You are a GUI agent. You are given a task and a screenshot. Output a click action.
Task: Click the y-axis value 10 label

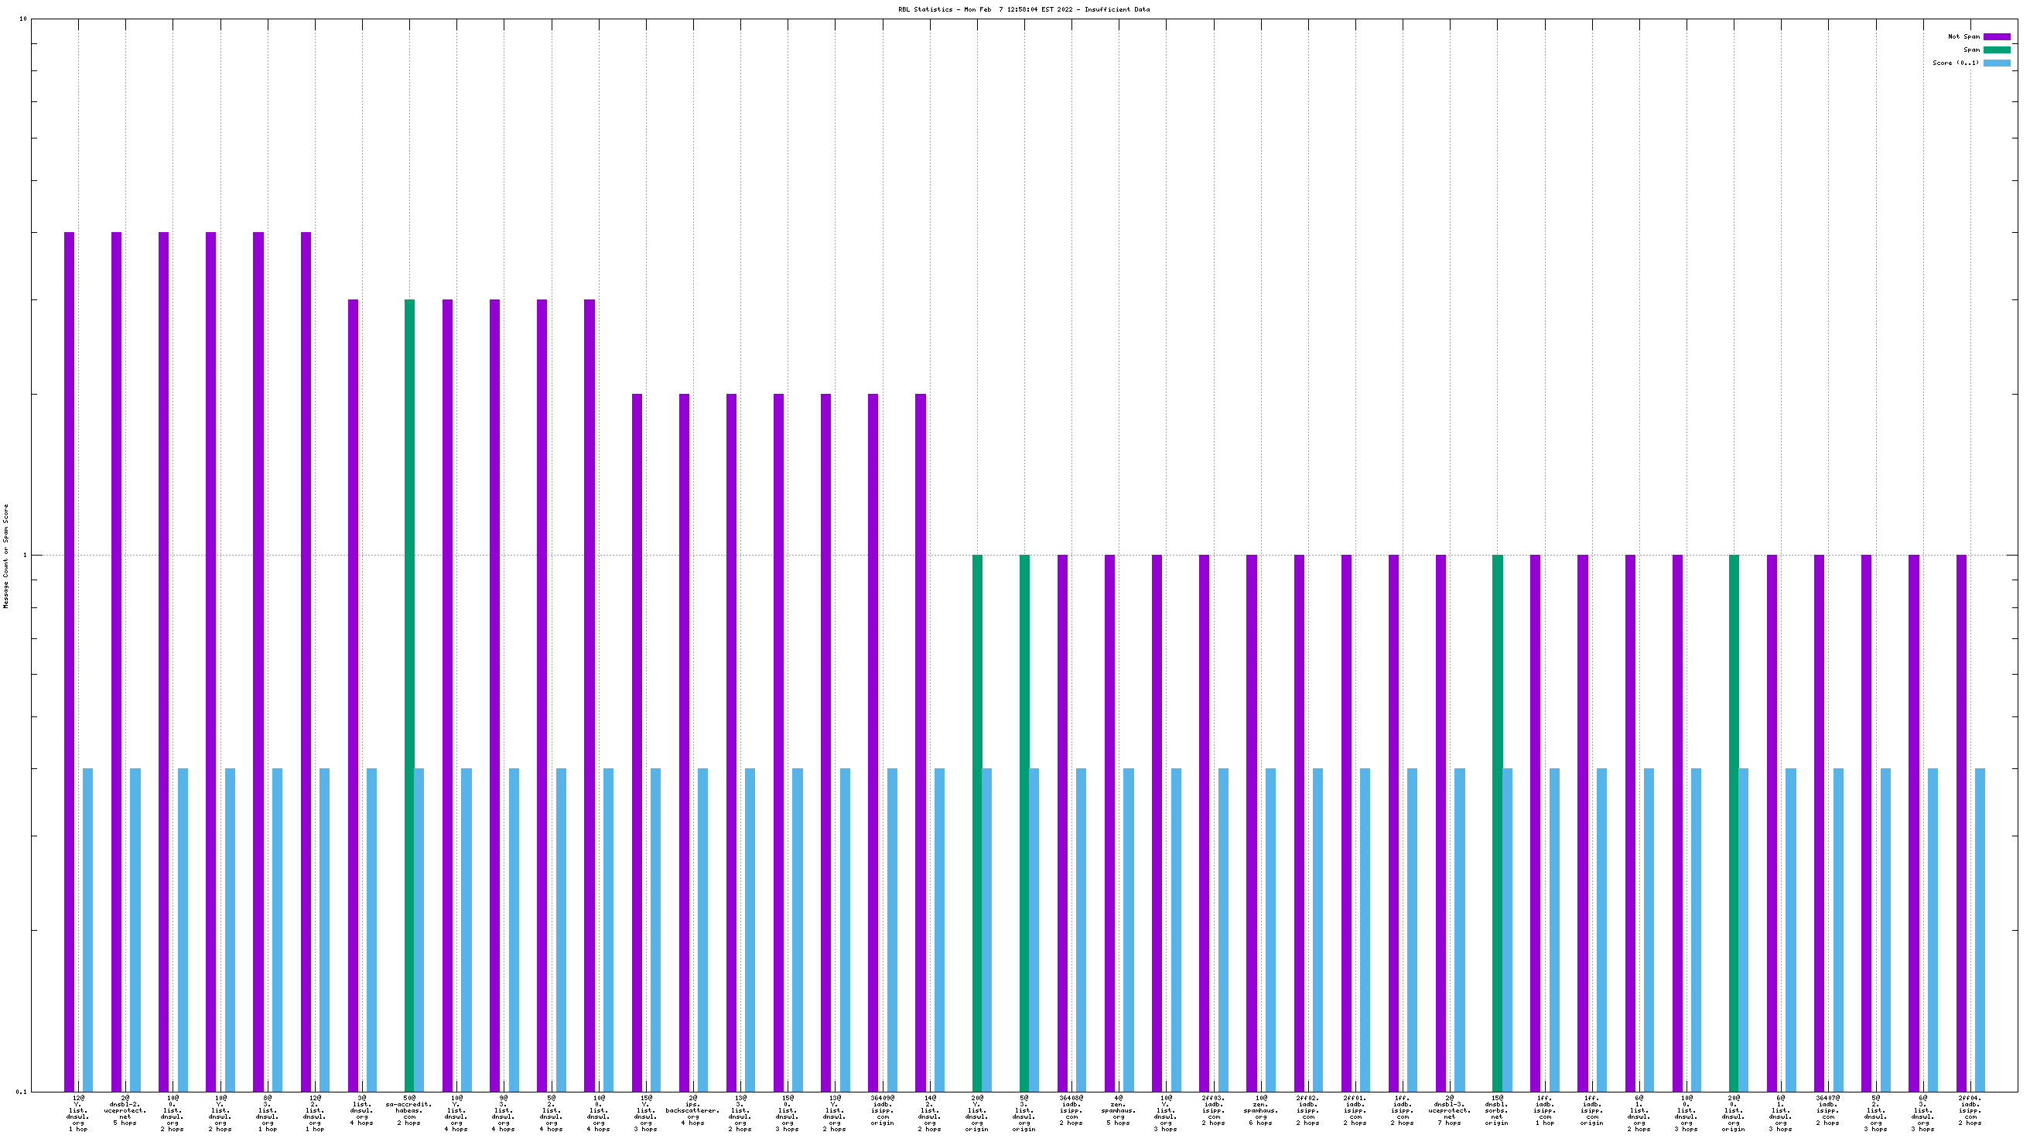[22, 19]
